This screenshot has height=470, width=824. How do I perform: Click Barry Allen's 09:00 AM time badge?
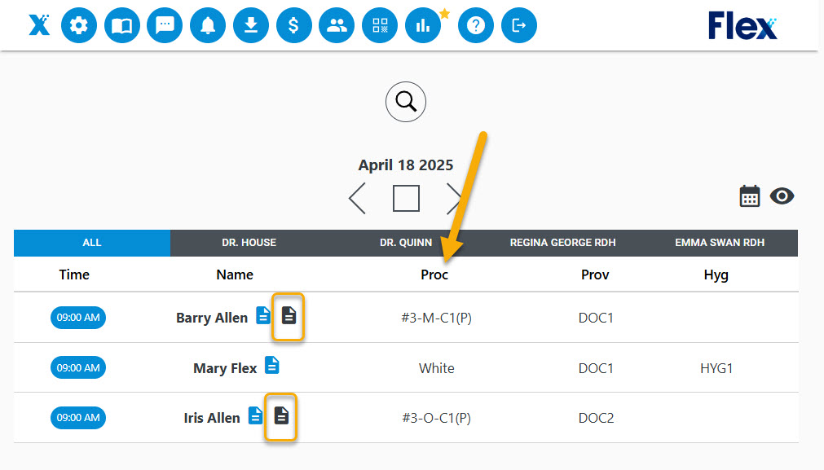(78, 318)
